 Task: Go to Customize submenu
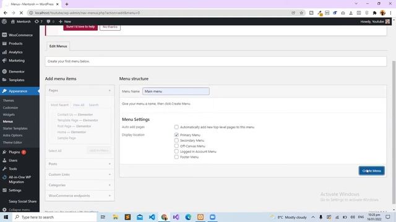[11, 108]
